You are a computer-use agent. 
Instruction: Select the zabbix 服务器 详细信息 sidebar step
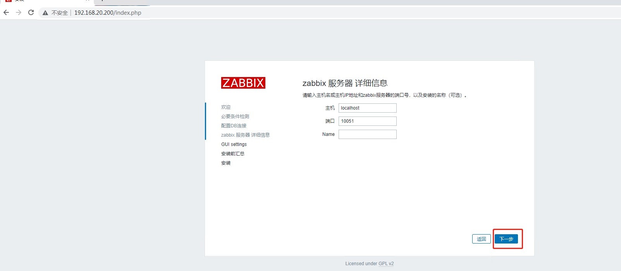point(245,135)
